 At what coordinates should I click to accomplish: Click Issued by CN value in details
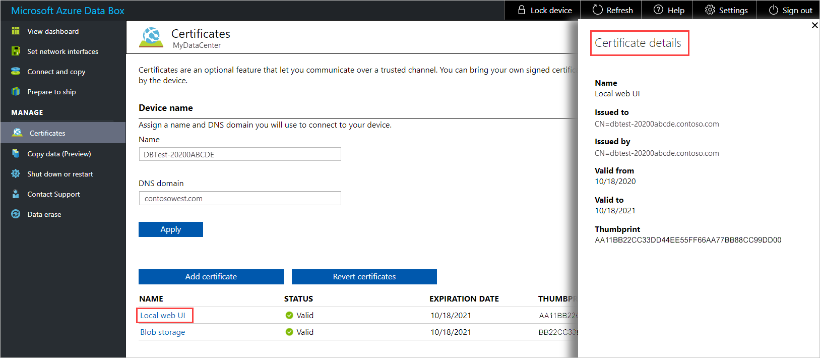(657, 153)
